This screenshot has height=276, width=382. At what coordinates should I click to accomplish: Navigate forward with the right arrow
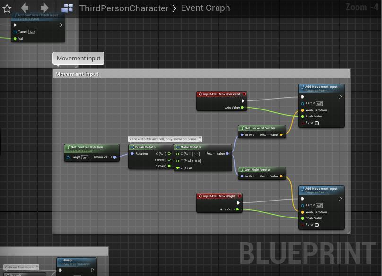pos(44,8)
